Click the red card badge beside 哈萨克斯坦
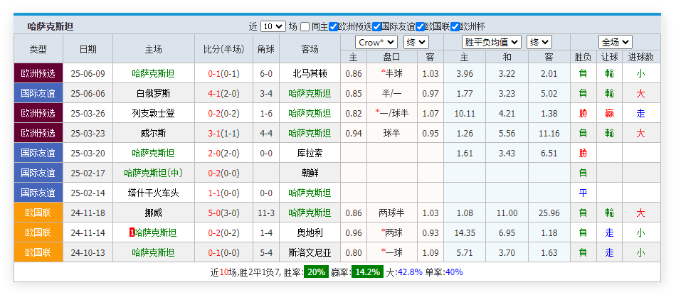The height and width of the screenshot is (295, 676). (132, 232)
